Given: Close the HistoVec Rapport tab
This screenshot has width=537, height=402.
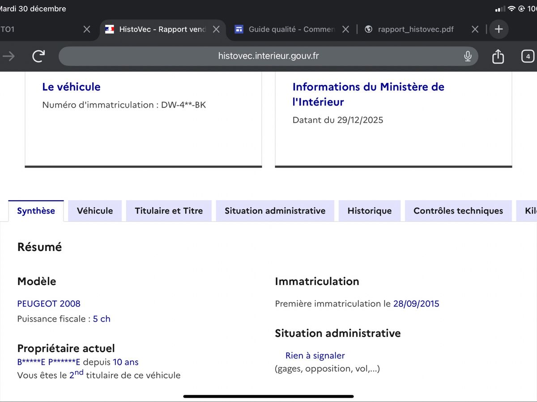Looking at the screenshot, I should [216, 29].
